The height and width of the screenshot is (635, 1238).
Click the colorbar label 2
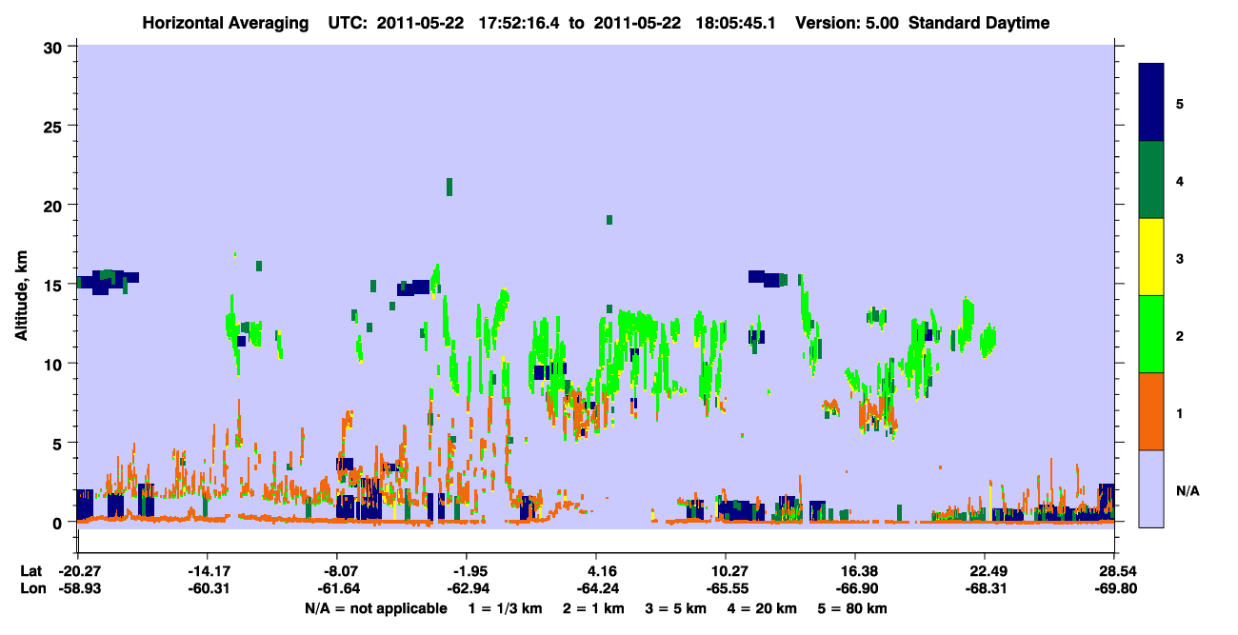[x=1180, y=335]
